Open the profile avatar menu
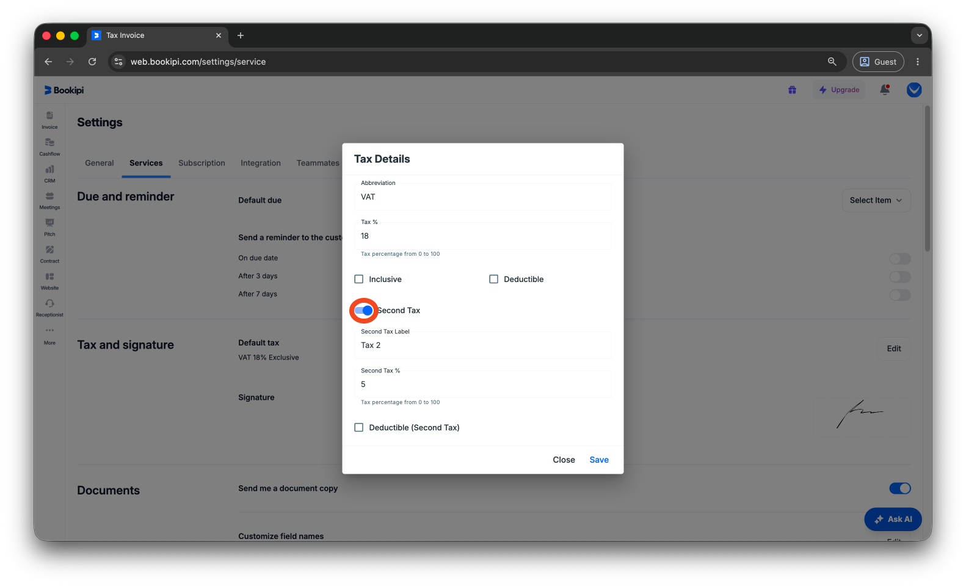 pos(914,90)
